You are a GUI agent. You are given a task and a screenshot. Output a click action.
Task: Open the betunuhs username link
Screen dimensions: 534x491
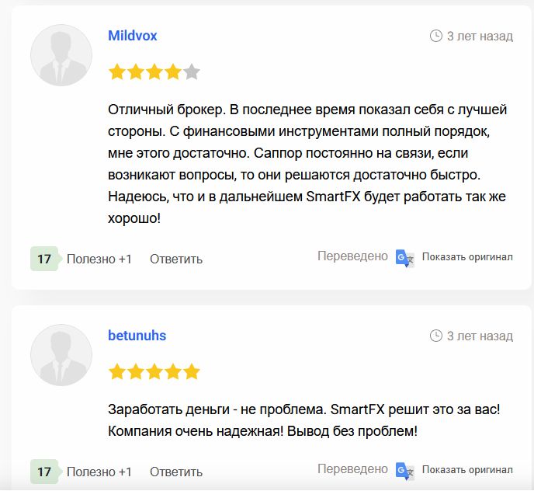[137, 336]
